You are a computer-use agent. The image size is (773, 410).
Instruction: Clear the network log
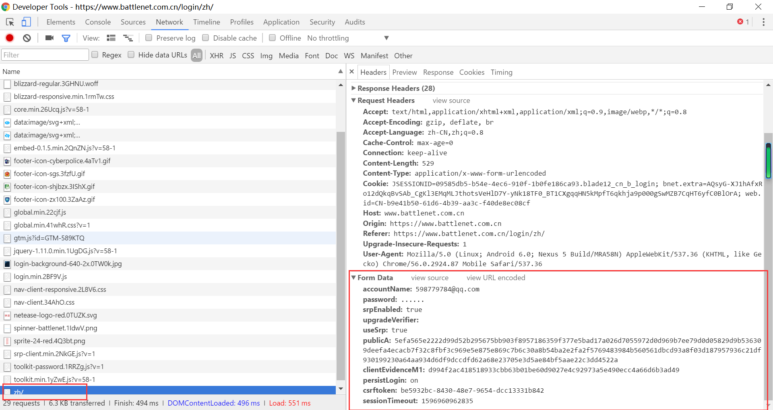point(27,38)
